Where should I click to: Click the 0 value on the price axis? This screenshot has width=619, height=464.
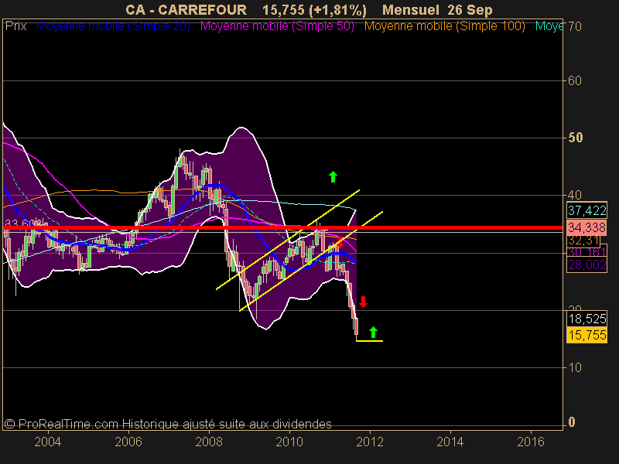click(572, 422)
